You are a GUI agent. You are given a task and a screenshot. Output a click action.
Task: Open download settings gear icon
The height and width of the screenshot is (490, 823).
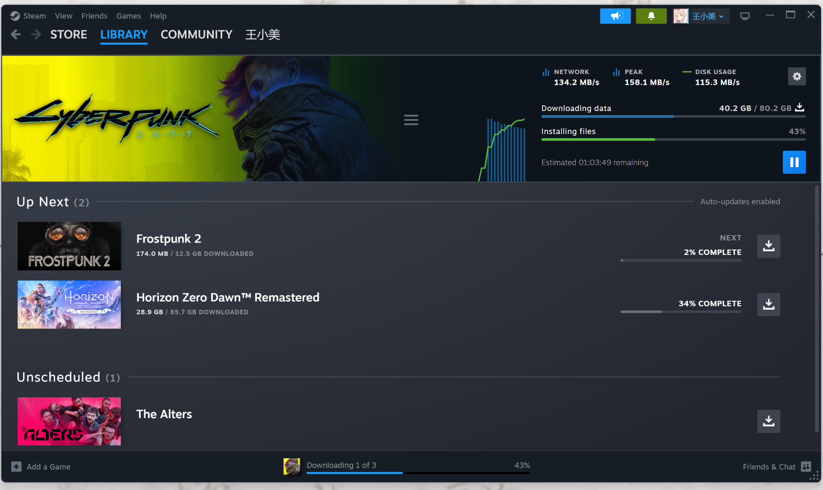[x=797, y=76]
